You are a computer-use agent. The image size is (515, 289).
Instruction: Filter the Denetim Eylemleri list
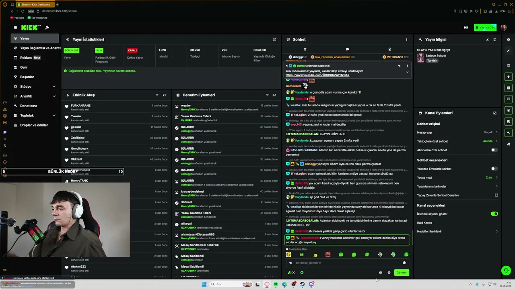(267, 95)
